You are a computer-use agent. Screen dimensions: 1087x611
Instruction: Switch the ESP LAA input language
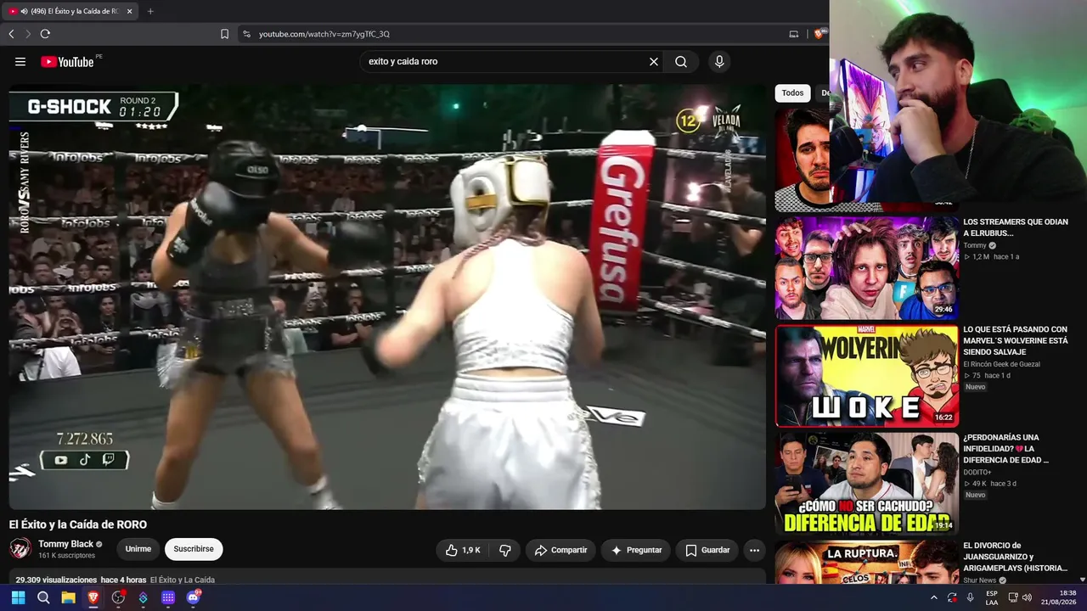[x=991, y=597]
